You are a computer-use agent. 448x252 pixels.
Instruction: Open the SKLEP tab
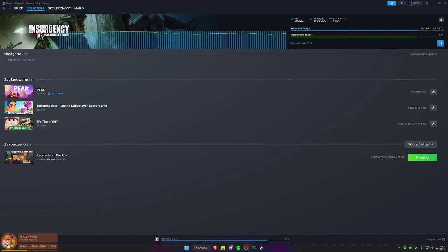18,8
